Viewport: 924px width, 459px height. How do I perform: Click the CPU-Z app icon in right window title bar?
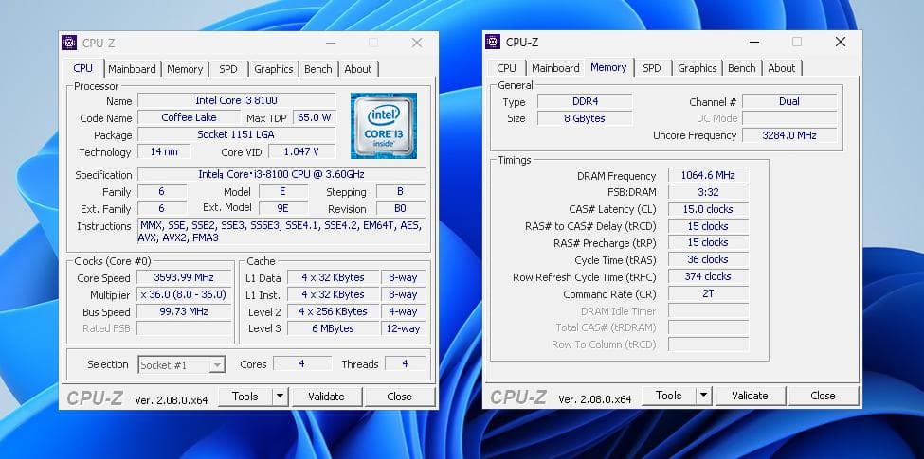pyautogui.click(x=493, y=42)
